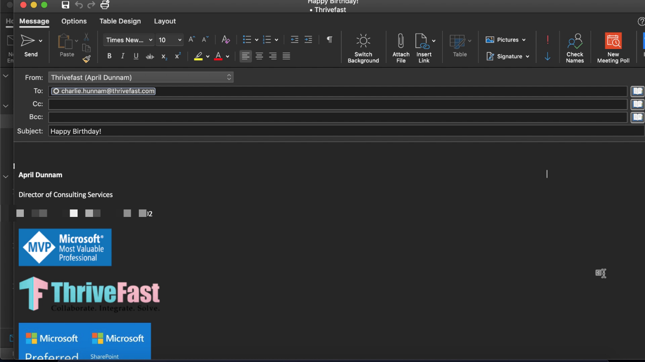Screen dimensions: 645x362
Task: Decrease the paragraph indent
Action: tap(294, 40)
